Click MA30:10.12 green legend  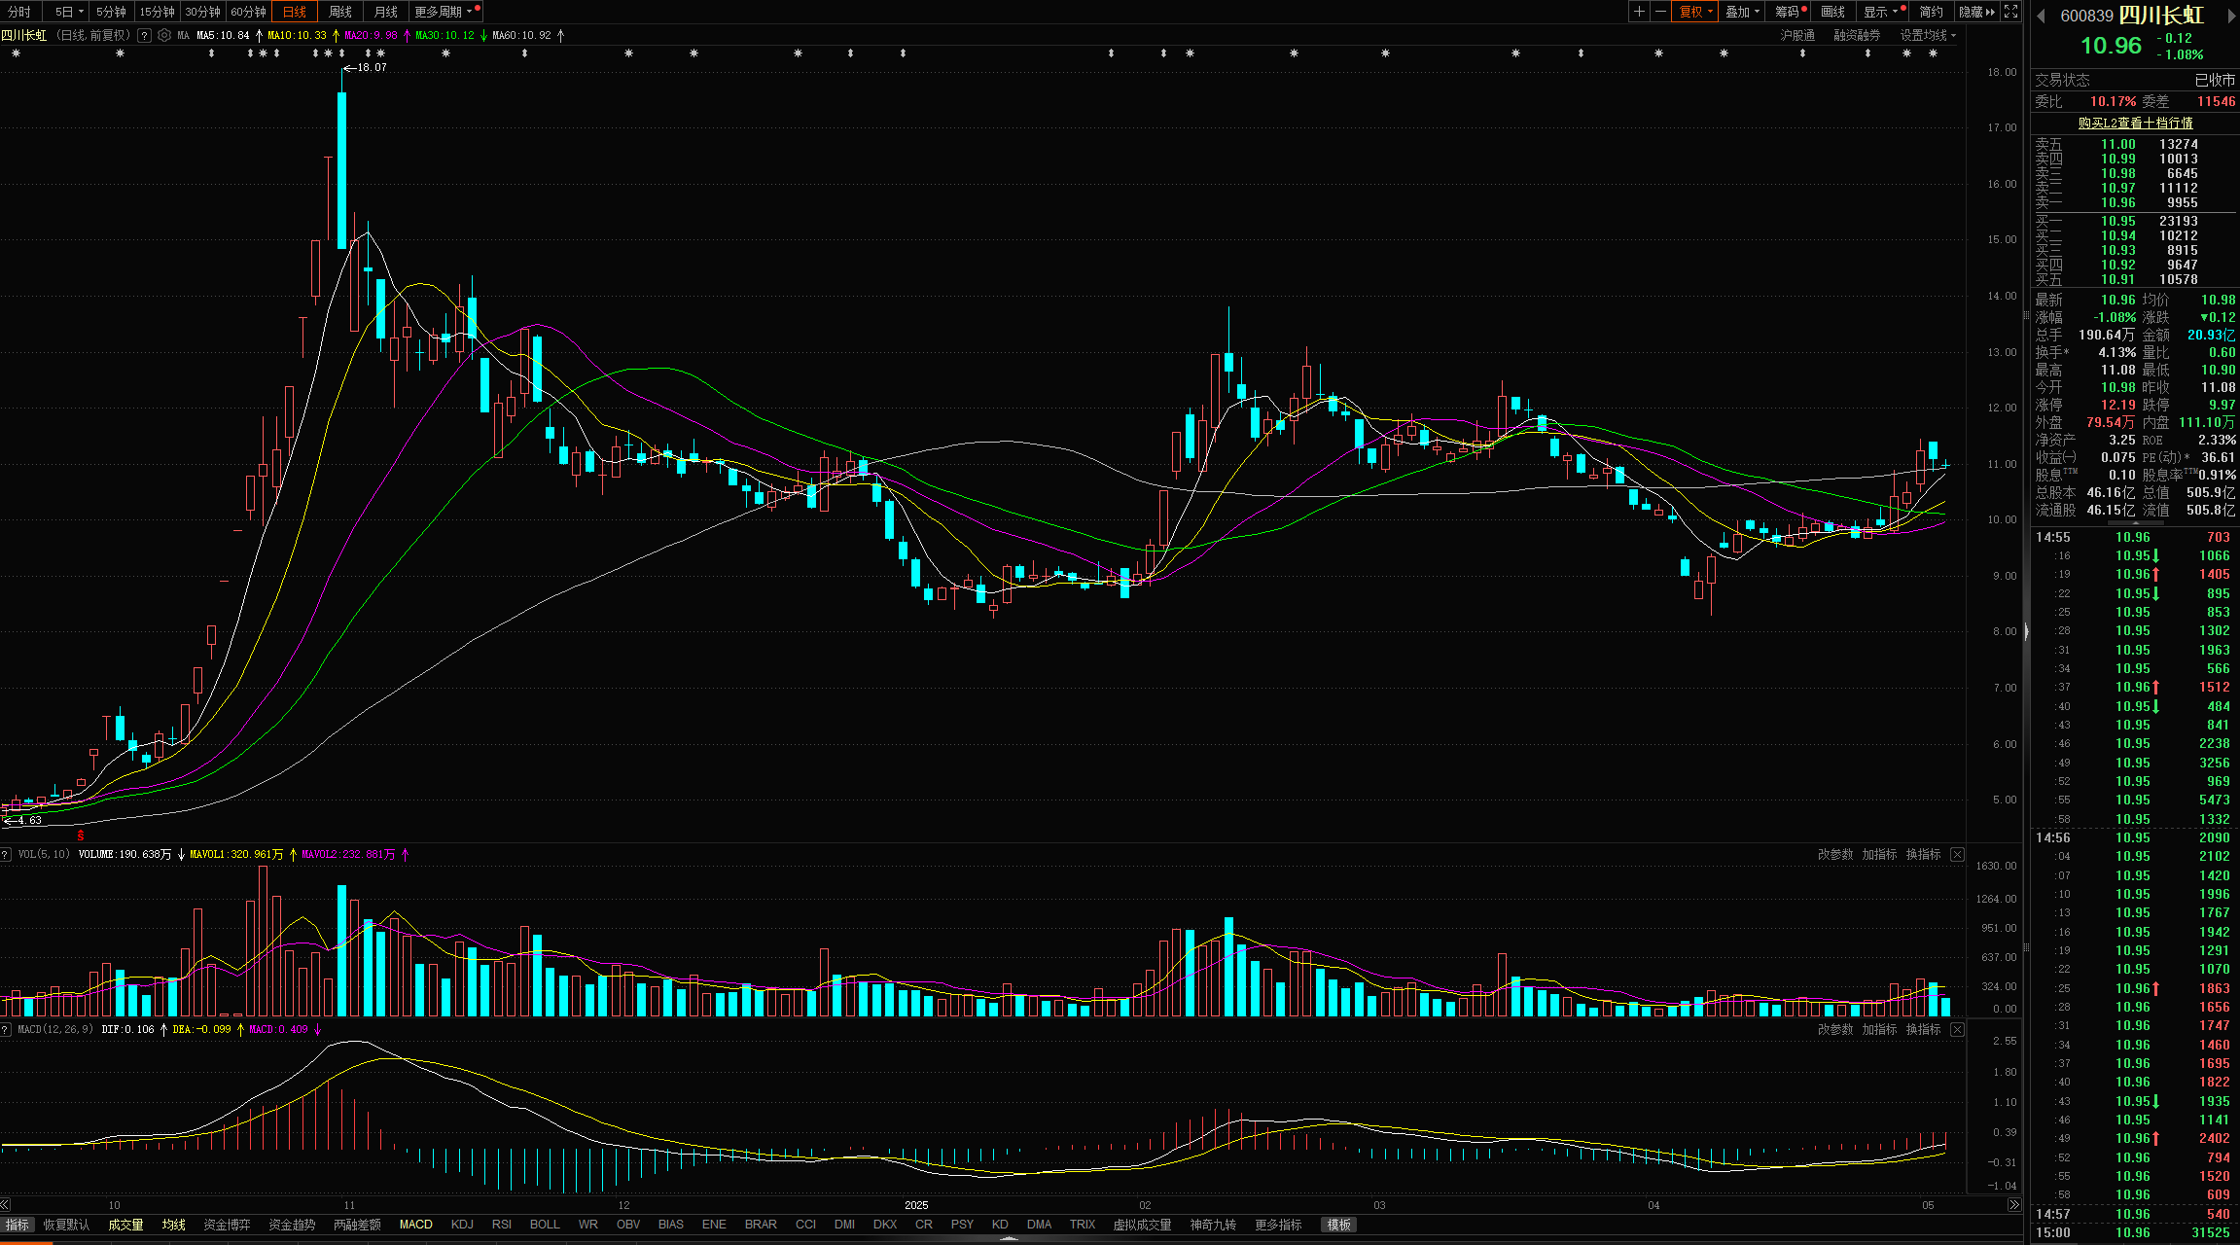tap(444, 35)
